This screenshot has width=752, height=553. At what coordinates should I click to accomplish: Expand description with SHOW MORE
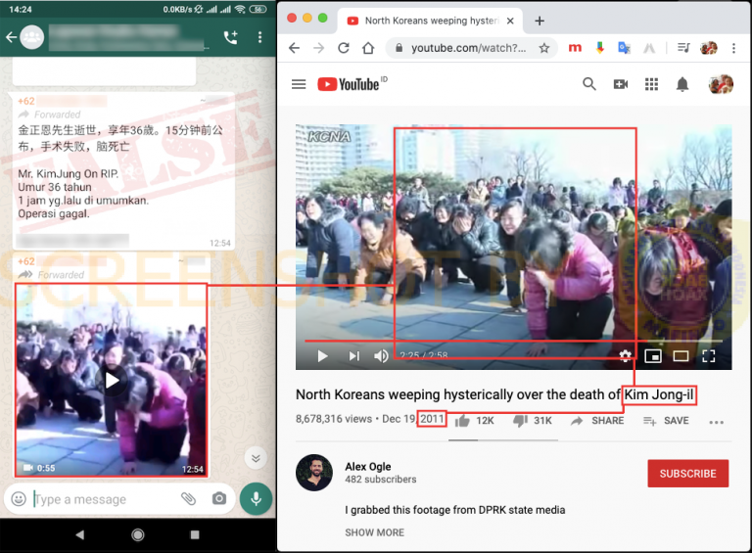tap(375, 532)
